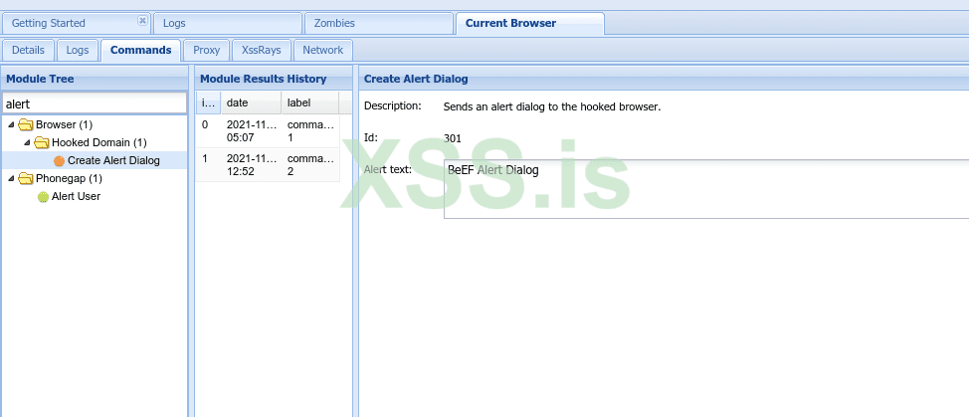This screenshot has width=969, height=417.
Task: Sort by the label column header
Action: pos(310,104)
